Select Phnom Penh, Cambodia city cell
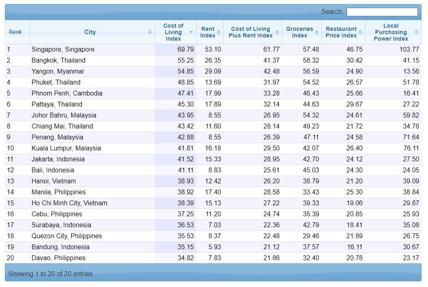 pos(92,93)
